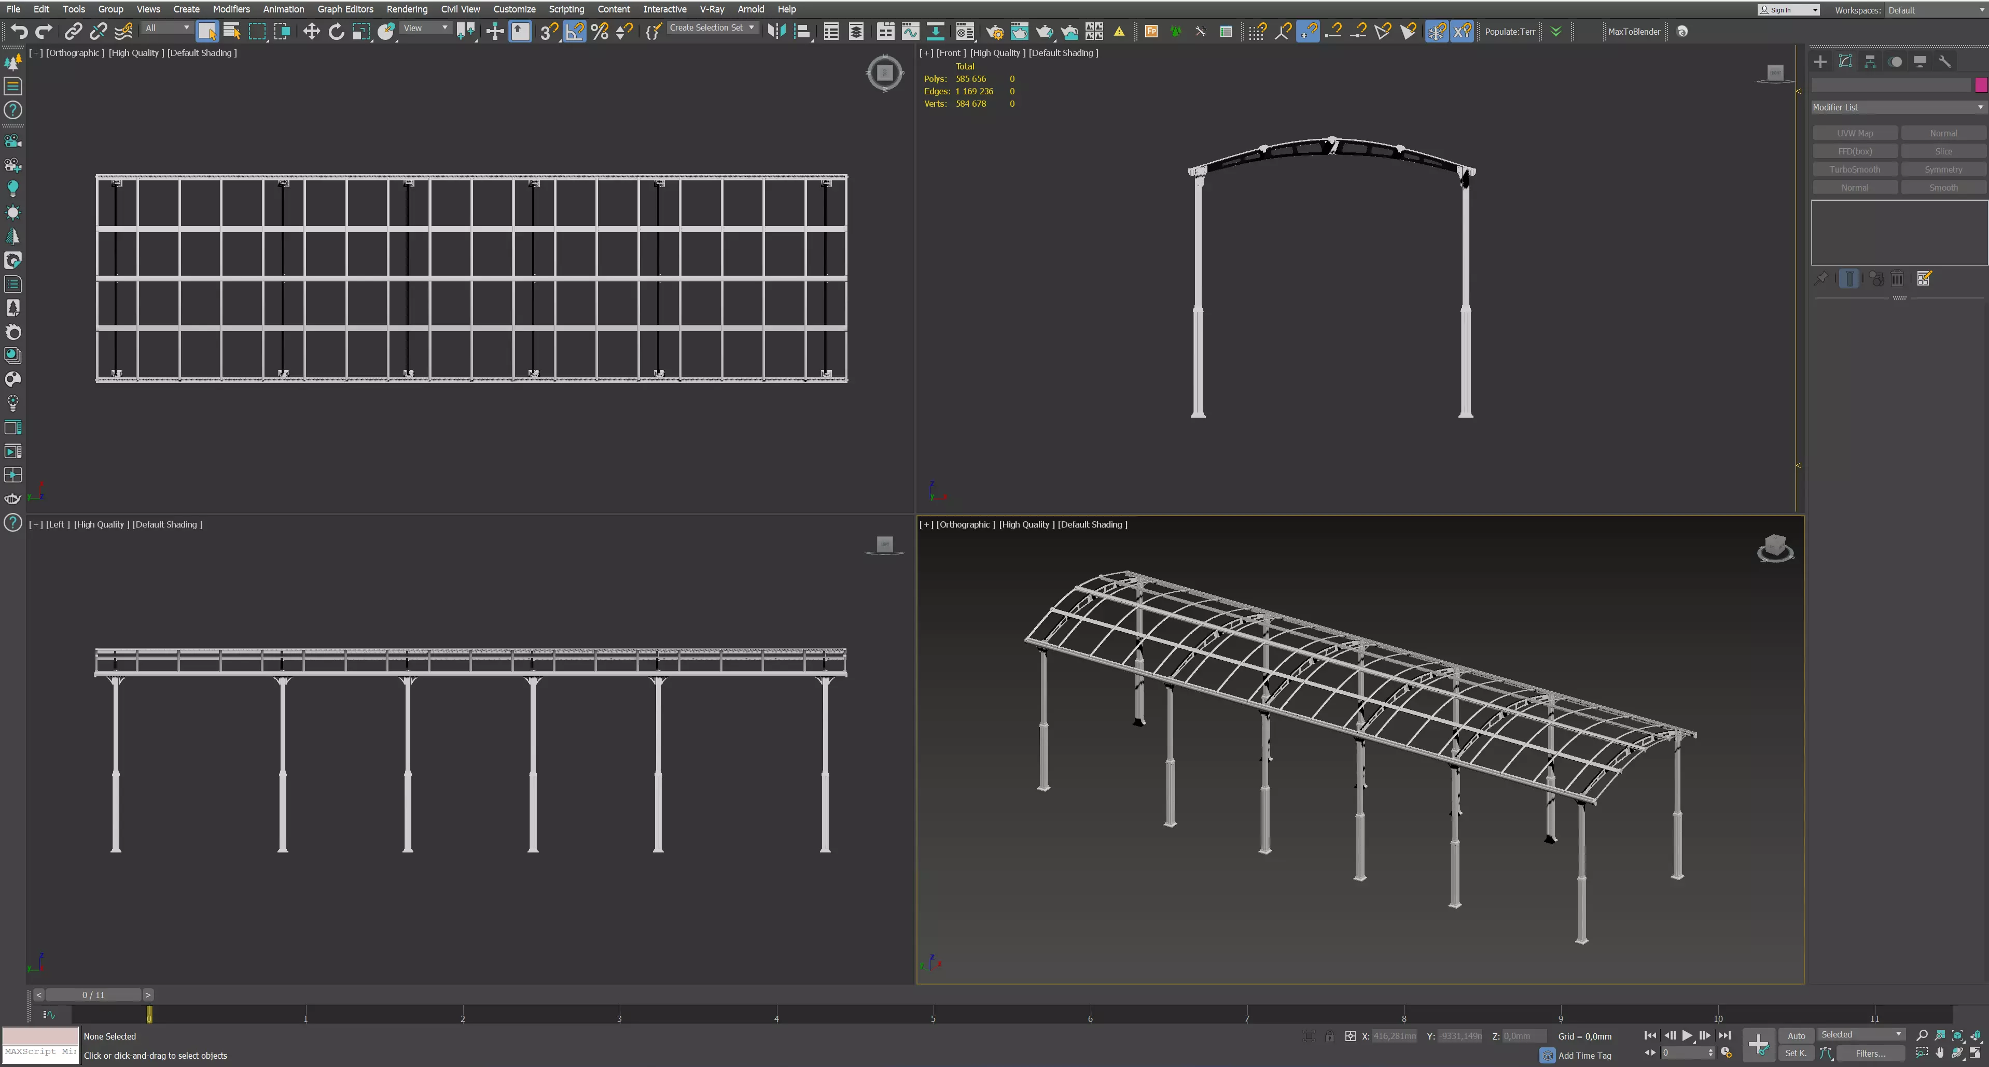Open the Display panel tab icon

[x=1920, y=62]
